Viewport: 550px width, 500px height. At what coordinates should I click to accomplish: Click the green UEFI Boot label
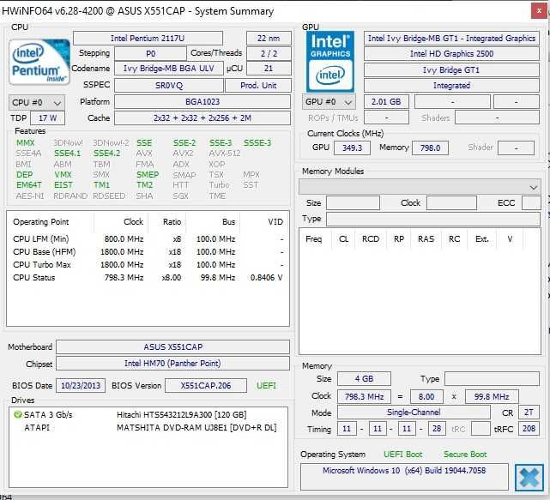tap(402, 455)
